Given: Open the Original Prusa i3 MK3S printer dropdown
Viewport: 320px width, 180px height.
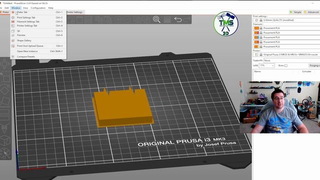Looking at the screenshot, I should click(286, 54).
